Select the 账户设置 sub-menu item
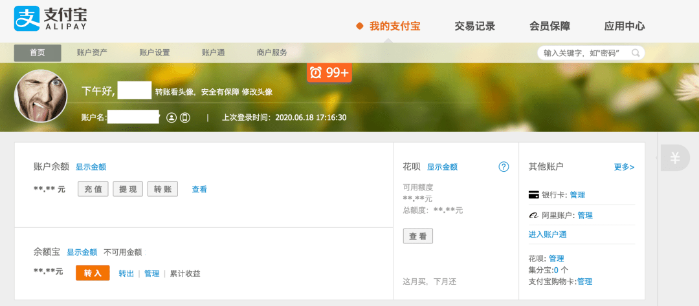 (x=154, y=53)
